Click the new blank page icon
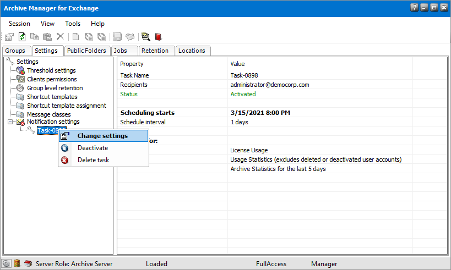 click(75, 37)
